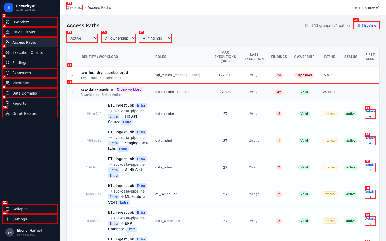Open Graph Explorer network icon
The width and height of the screenshot is (386, 241).
coord(8,114)
